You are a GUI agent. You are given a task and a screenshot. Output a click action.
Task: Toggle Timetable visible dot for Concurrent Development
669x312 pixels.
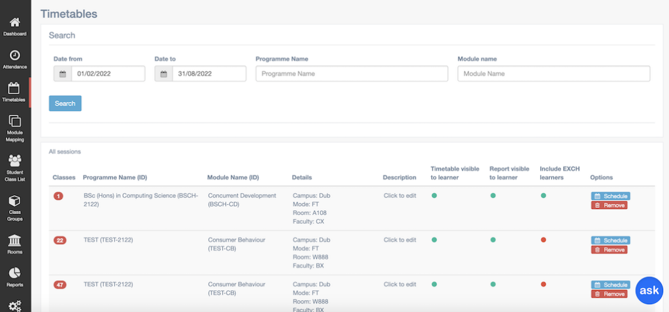tap(434, 195)
